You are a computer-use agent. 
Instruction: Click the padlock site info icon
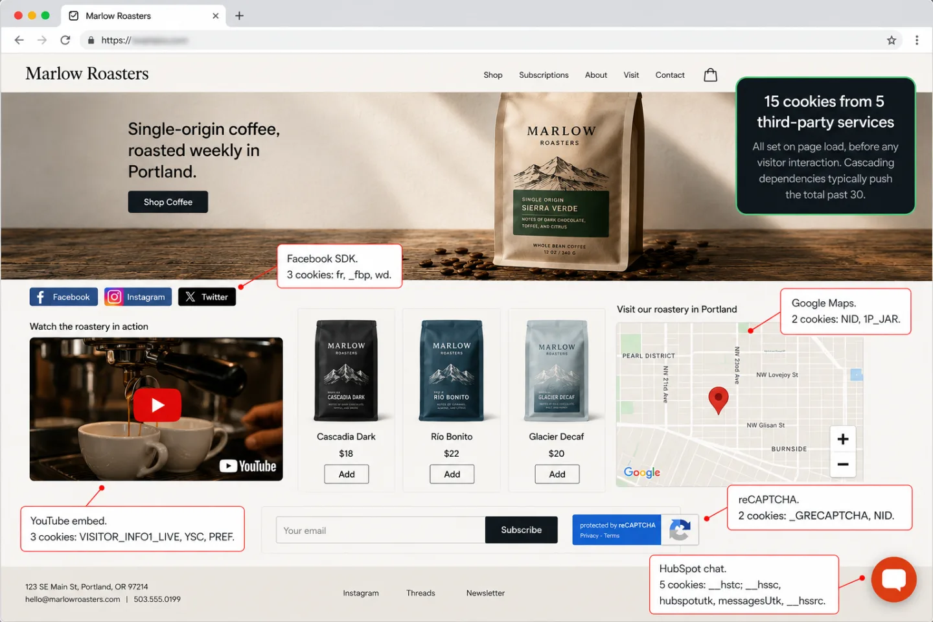(91, 40)
